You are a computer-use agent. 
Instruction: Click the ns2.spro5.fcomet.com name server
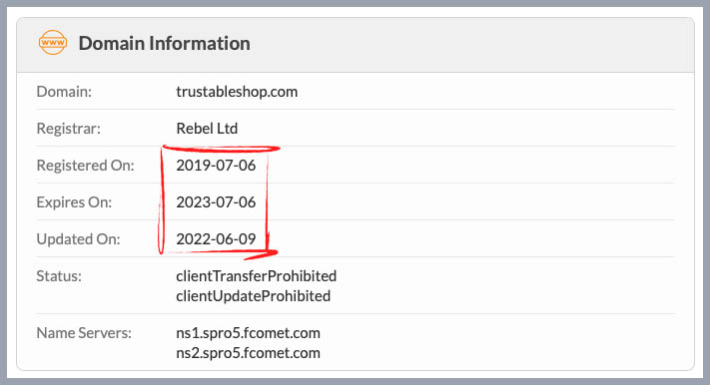click(x=248, y=353)
